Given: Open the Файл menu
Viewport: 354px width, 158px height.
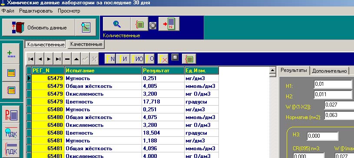Looking at the screenshot, I should 8,11.
